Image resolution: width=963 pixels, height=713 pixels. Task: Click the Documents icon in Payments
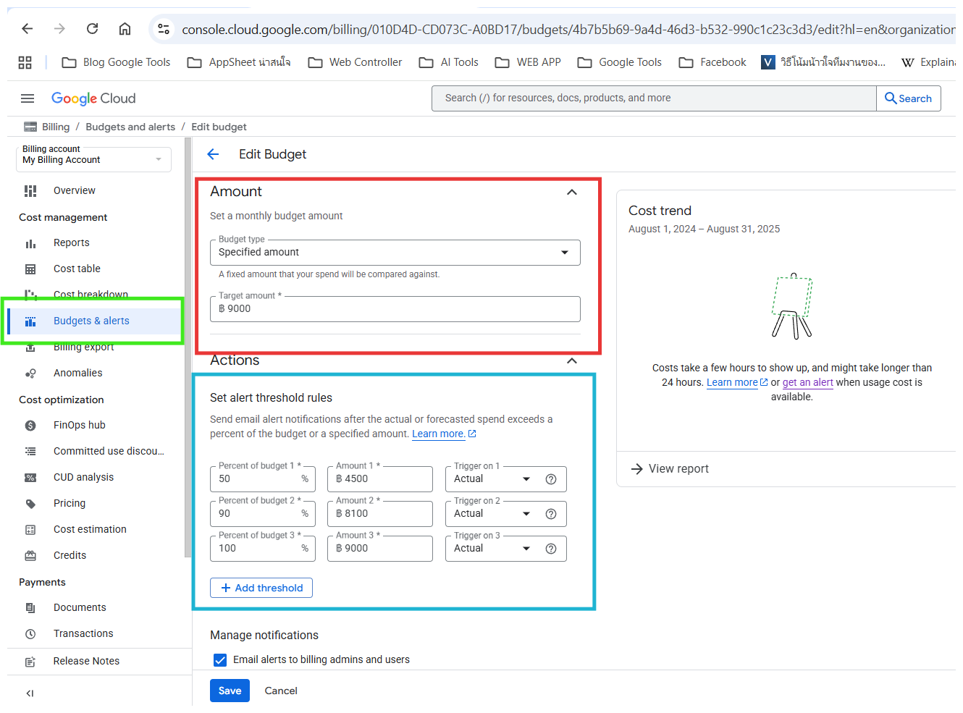(30, 608)
